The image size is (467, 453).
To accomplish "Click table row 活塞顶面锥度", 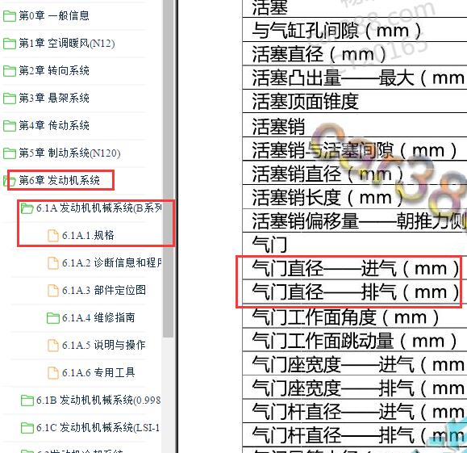I will [355, 101].
